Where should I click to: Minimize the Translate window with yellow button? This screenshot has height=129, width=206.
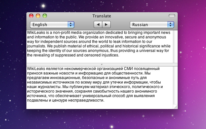(x=38, y=16)
